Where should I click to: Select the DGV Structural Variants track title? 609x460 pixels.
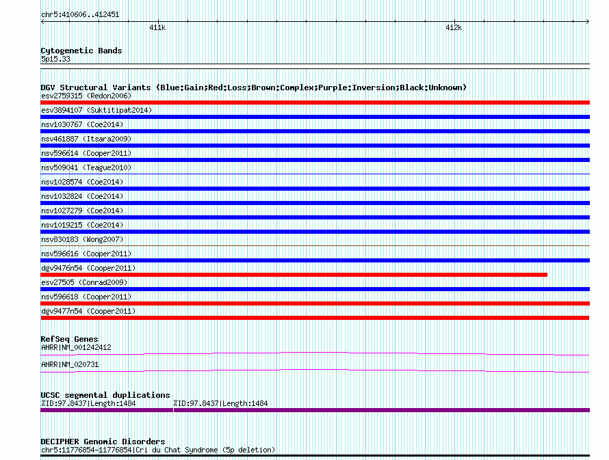254,87
